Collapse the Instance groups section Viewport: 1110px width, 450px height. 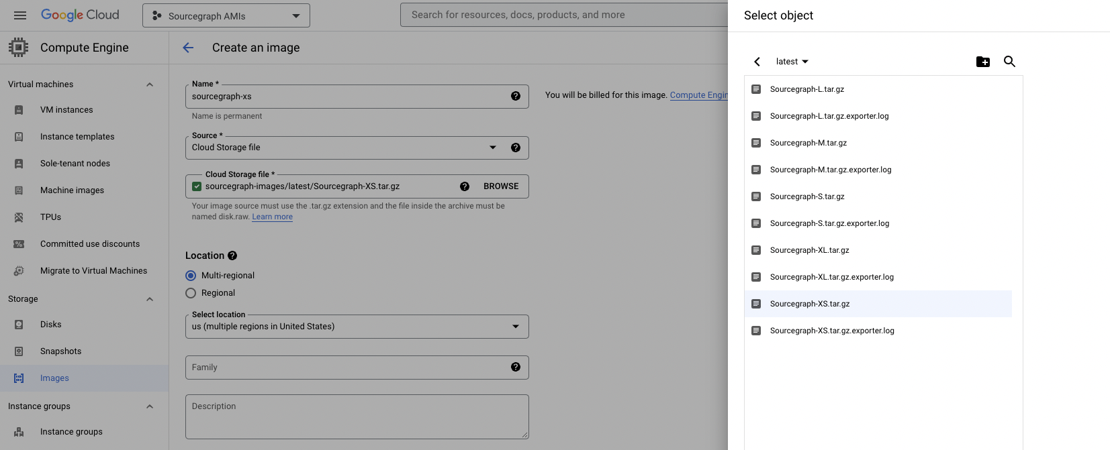pos(150,406)
